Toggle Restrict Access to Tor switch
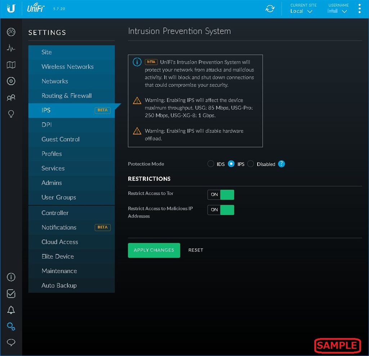 click(x=221, y=195)
